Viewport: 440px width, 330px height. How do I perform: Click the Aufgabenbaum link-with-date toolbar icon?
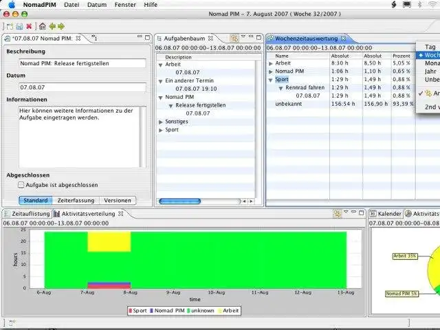234,38
